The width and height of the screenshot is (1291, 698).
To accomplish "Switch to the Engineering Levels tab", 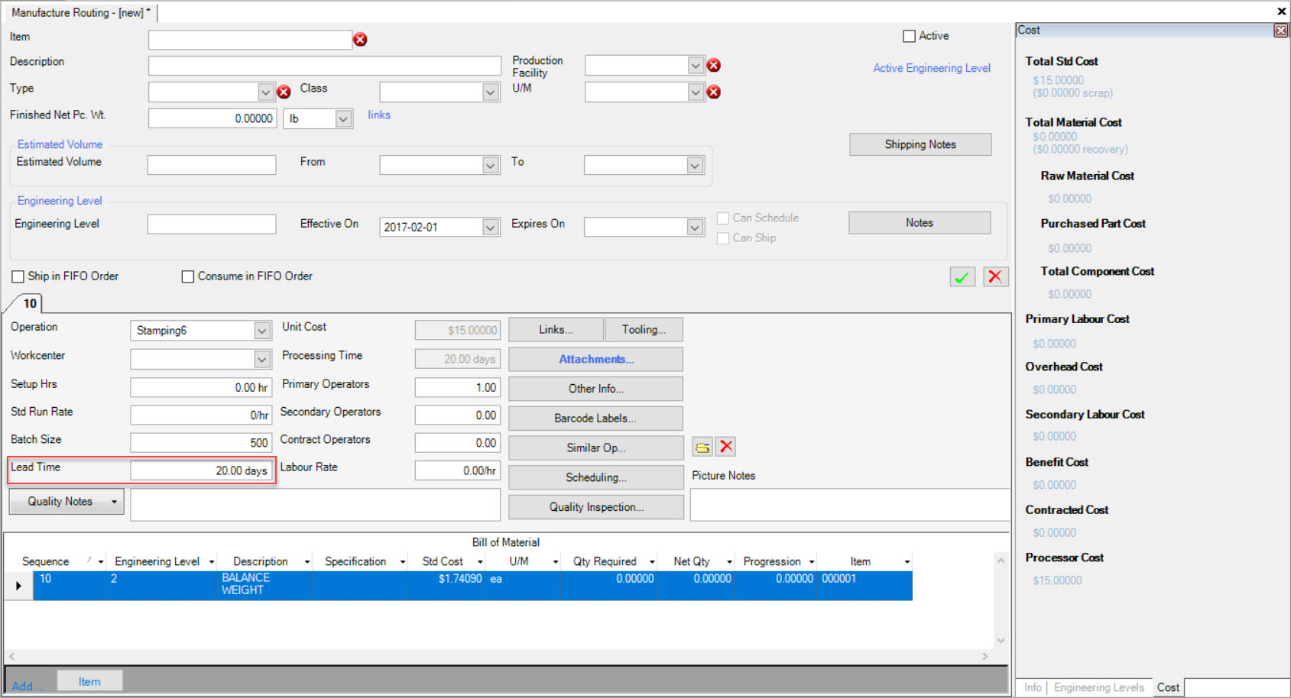I will [x=1099, y=687].
